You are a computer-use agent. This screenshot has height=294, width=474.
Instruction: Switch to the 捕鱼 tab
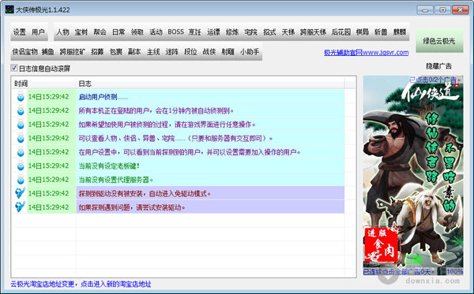(x=47, y=52)
